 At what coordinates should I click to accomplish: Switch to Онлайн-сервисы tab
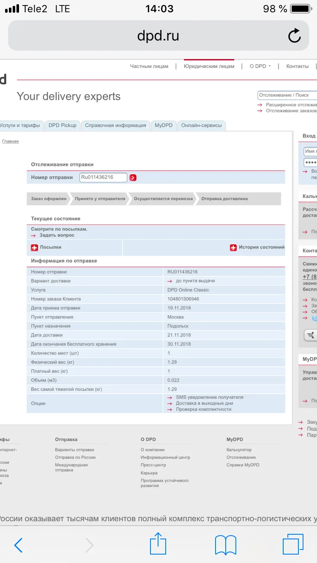tap(202, 125)
